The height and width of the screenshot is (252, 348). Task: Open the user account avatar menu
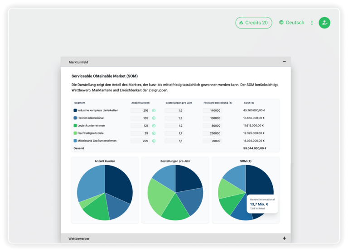pos(324,23)
